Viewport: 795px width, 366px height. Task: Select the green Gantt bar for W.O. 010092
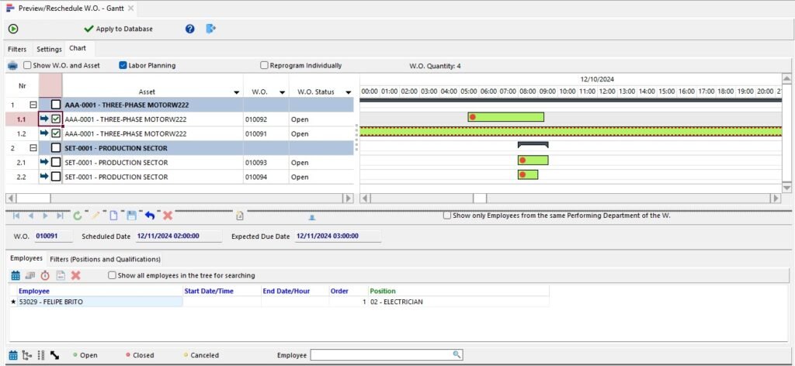[506, 117]
